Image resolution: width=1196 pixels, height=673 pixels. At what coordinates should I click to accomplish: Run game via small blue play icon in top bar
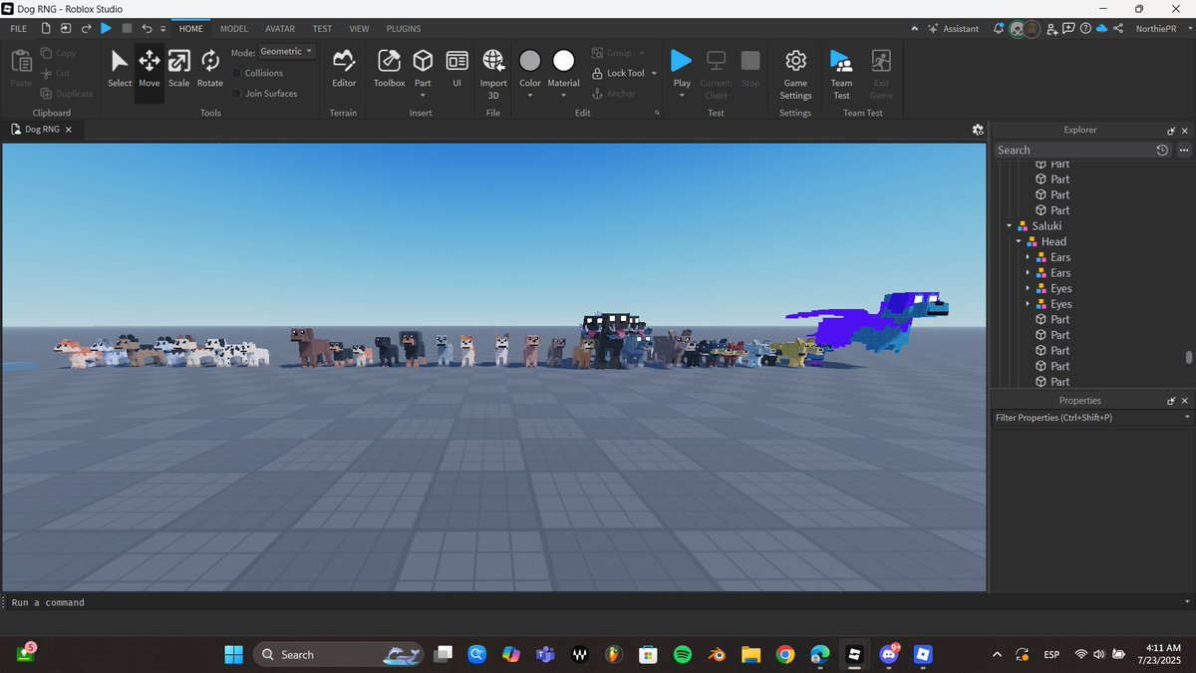pos(106,29)
